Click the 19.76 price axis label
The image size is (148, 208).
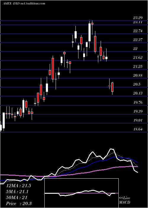click(x=138, y=102)
